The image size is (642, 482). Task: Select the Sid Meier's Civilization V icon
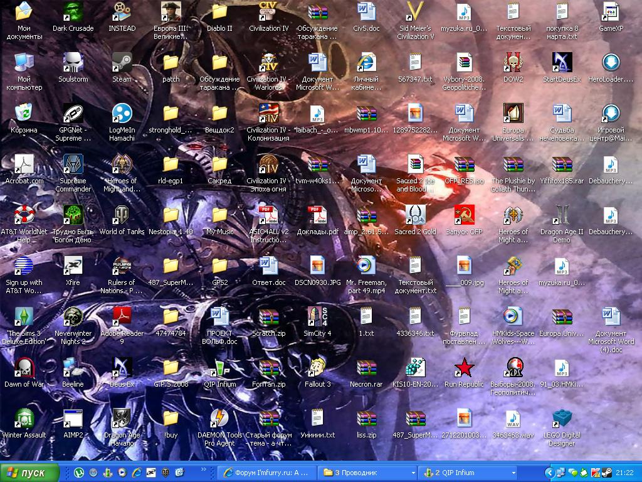[x=415, y=12]
